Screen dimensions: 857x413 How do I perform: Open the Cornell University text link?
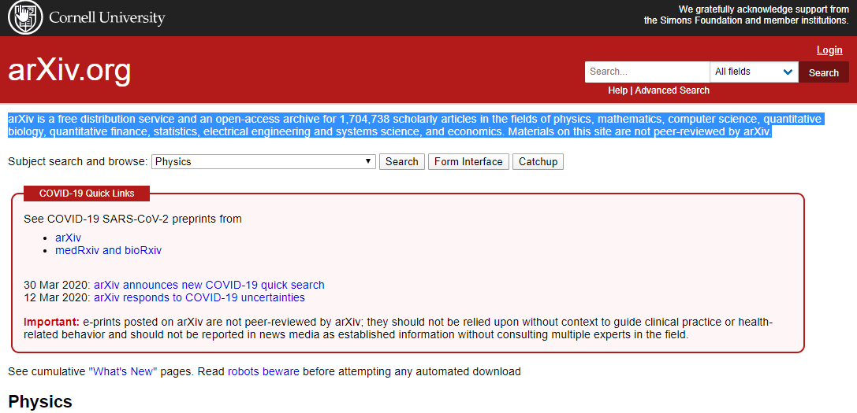pos(107,18)
